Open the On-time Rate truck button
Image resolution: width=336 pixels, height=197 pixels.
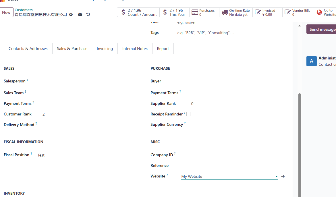pos(236,12)
